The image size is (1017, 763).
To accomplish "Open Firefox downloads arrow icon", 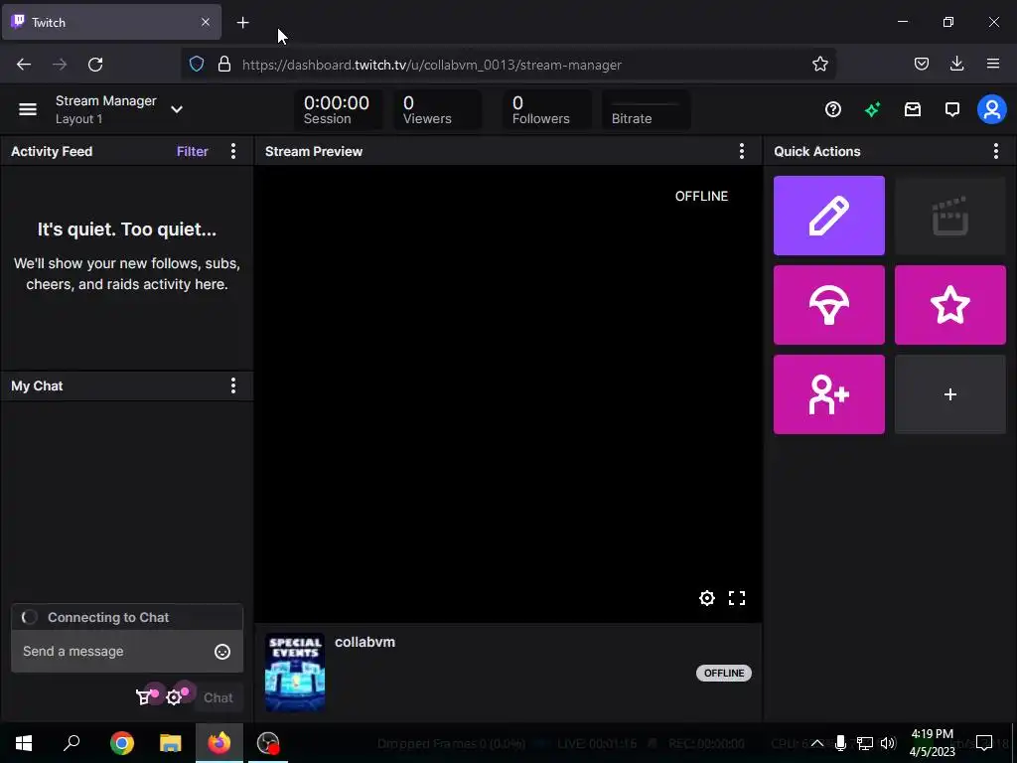I will [x=956, y=64].
